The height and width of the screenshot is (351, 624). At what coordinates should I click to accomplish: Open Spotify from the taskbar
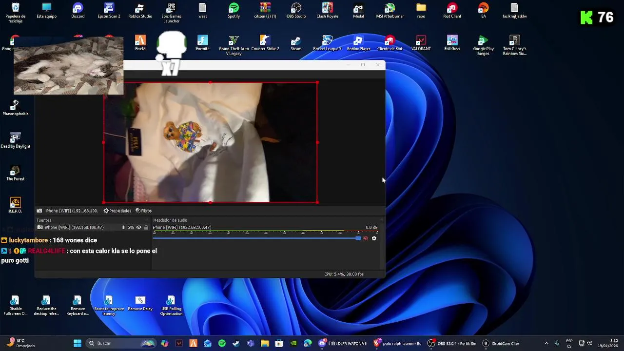click(x=222, y=343)
